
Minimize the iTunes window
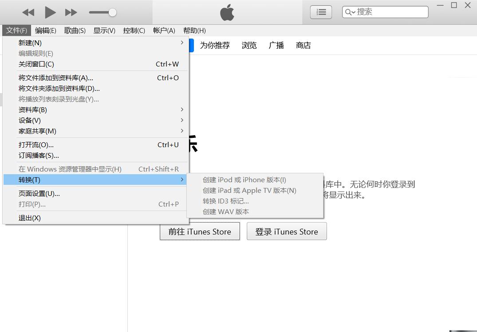[440, 5]
